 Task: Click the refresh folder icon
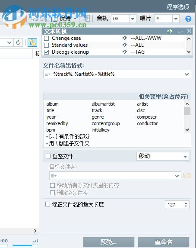(18, 42)
